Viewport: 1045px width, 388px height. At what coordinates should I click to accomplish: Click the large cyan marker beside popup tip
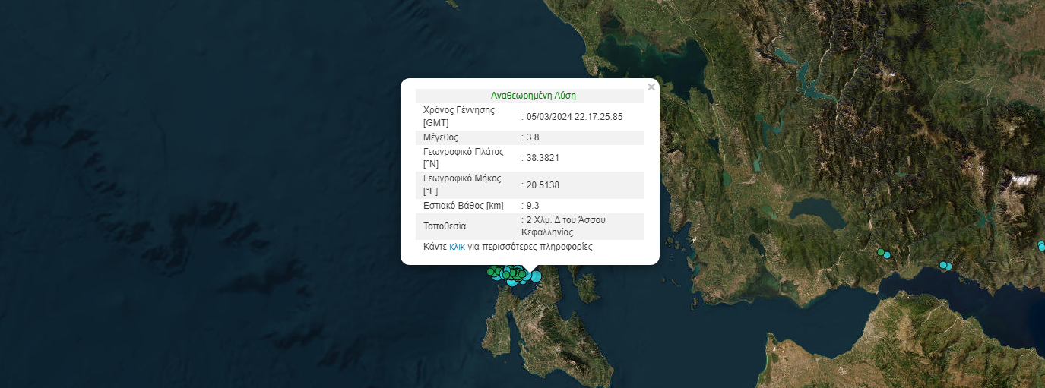click(535, 276)
